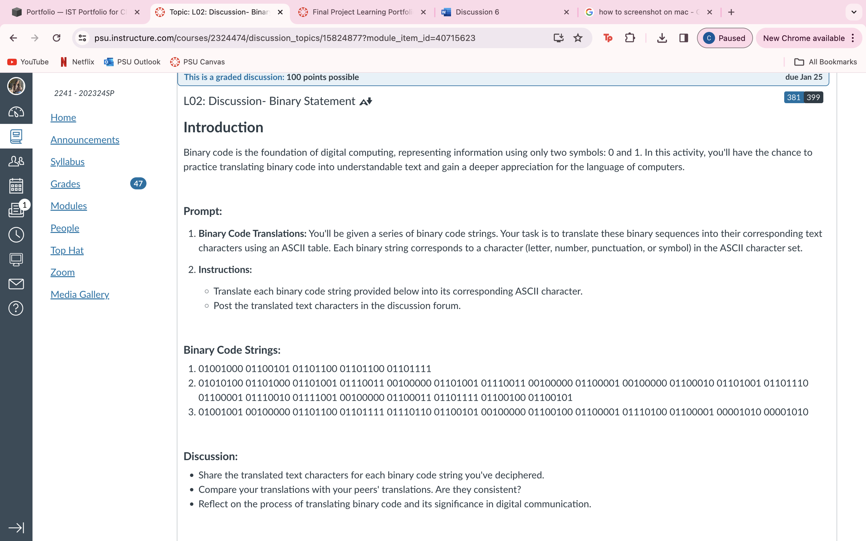Viewport: 866px width, 541px height.
Task: Open the Canvas Dashboard icon
Action: [x=16, y=112]
